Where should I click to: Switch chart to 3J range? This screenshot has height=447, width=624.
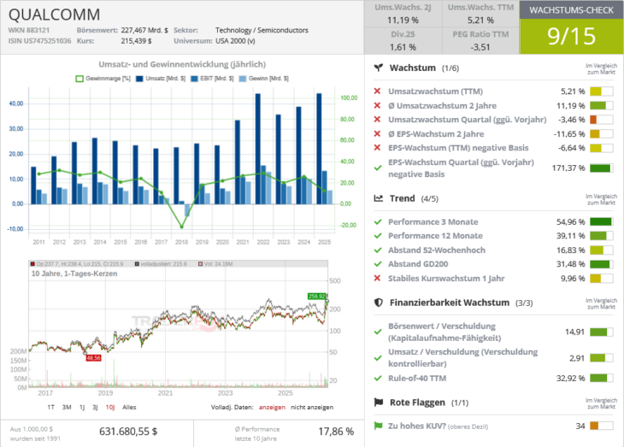pyautogui.click(x=95, y=407)
